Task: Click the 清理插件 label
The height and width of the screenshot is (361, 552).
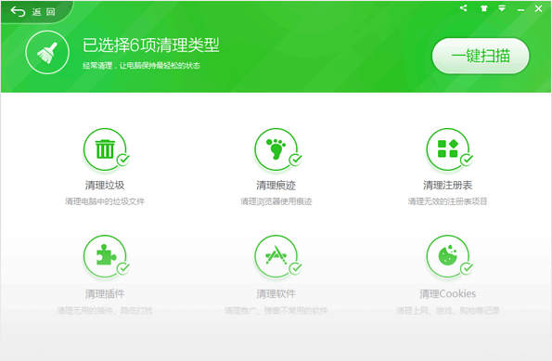Action: [x=105, y=294]
